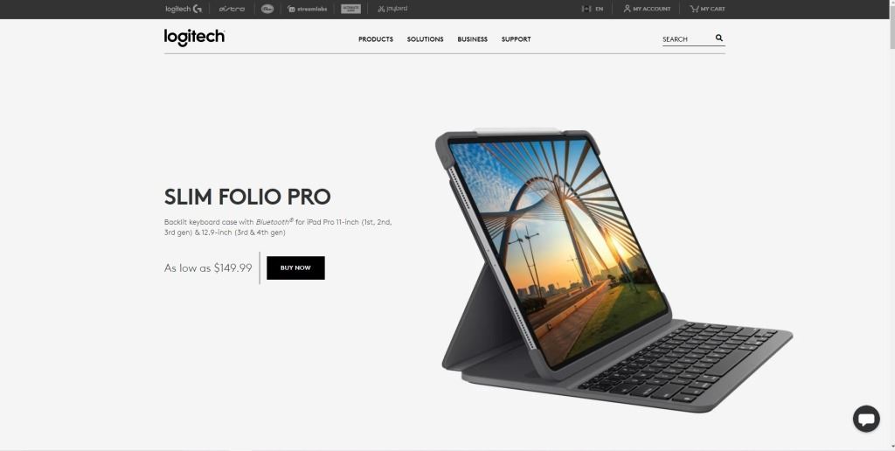Open the Streamlabs brand logo
This screenshot has height=451, width=895.
pyautogui.click(x=307, y=9)
